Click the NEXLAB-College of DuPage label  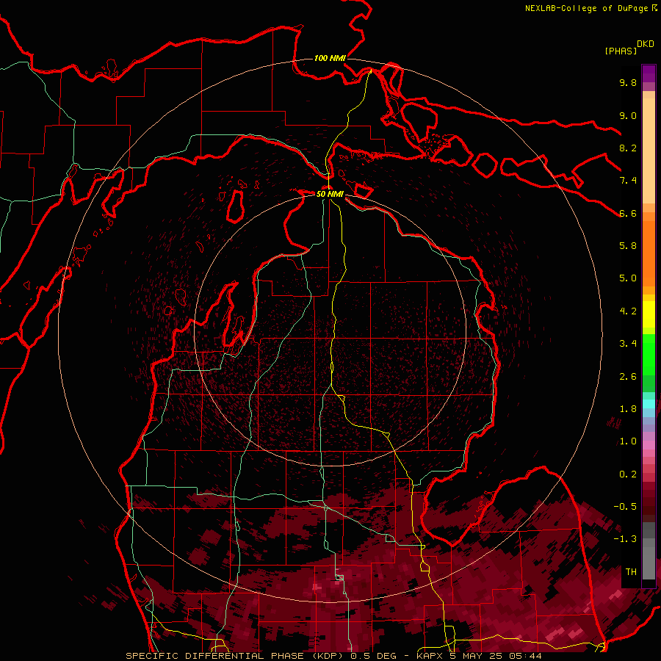coord(587,8)
